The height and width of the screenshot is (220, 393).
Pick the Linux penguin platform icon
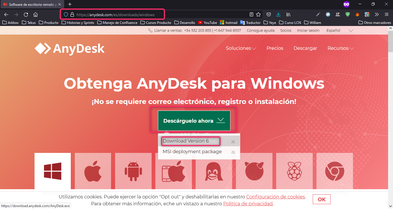pyautogui.click(x=214, y=171)
